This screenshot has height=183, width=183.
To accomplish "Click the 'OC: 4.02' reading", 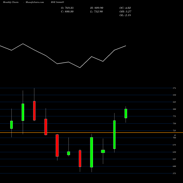I will pos(125,8).
